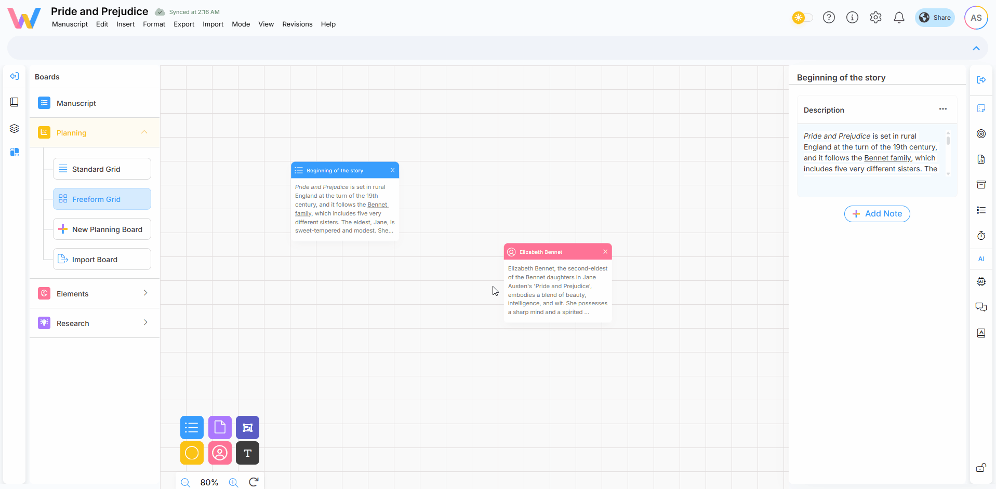Click the yellow circle shape tool
The height and width of the screenshot is (489, 996).
(192, 453)
